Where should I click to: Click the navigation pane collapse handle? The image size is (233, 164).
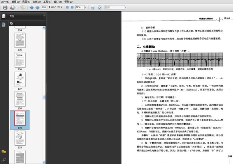(x=47, y=88)
